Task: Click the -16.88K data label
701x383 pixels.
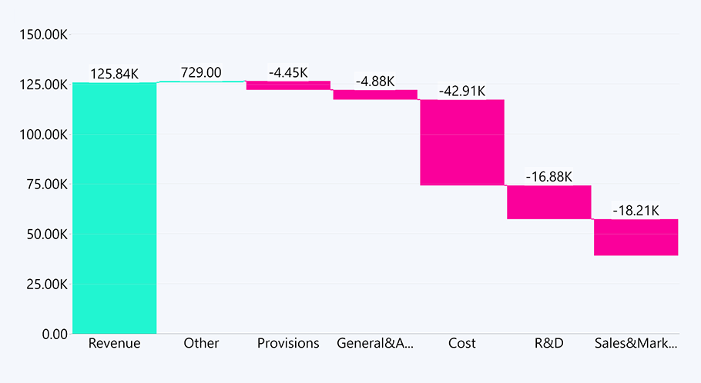Action: [549, 177]
